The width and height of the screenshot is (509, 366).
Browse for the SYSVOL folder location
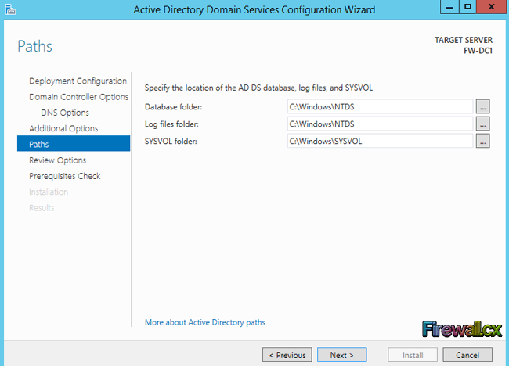482,141
